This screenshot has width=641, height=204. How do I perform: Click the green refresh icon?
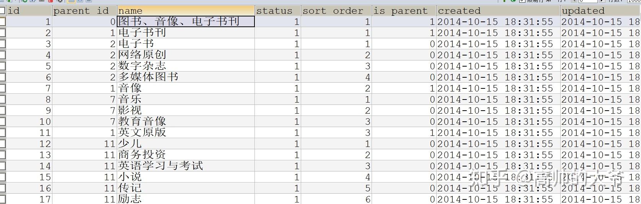tap(513, 1)
